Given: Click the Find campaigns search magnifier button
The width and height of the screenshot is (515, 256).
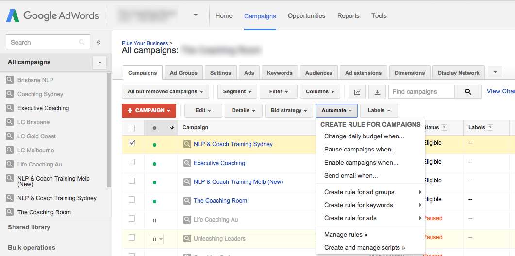Looking at the screenshot, I should [x=468, y=91].
